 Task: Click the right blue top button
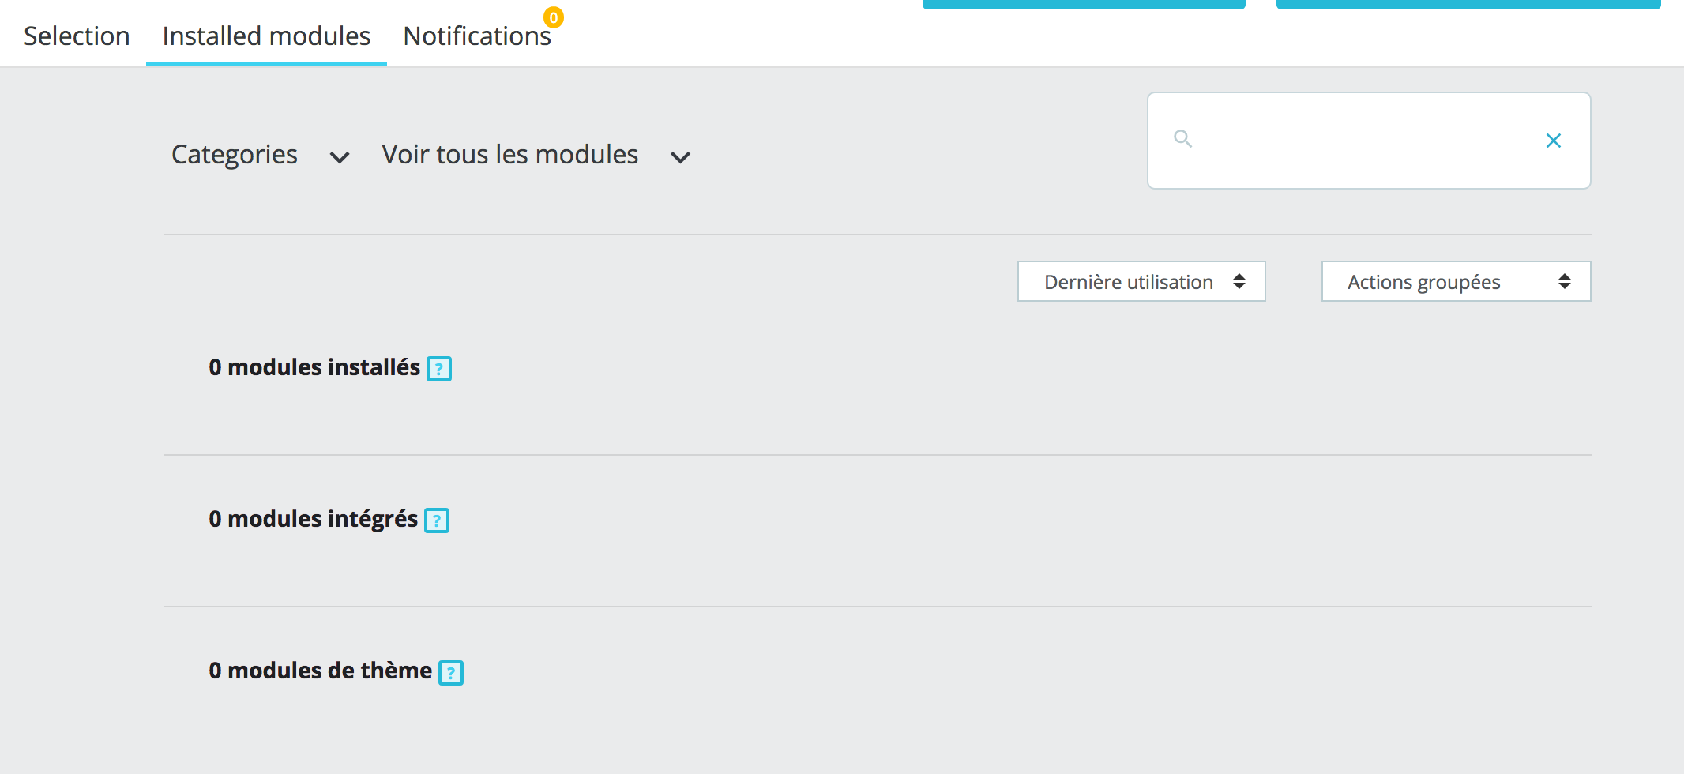(1468, 4)
